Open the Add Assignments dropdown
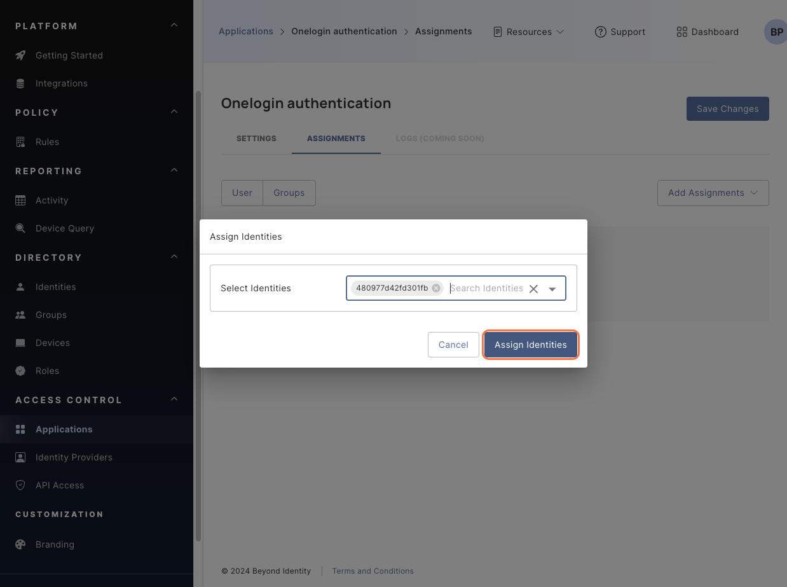 (x=713, y=193)
